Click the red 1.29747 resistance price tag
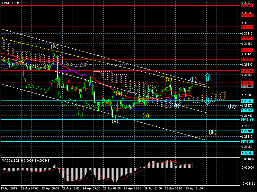The height and width of the screenshot is (192, 257). (x=247, y=71)
